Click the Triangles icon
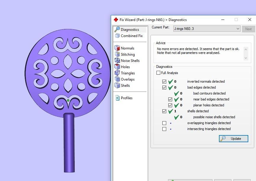The width and height of the screenshot is (256, 181). pos(117,73)
